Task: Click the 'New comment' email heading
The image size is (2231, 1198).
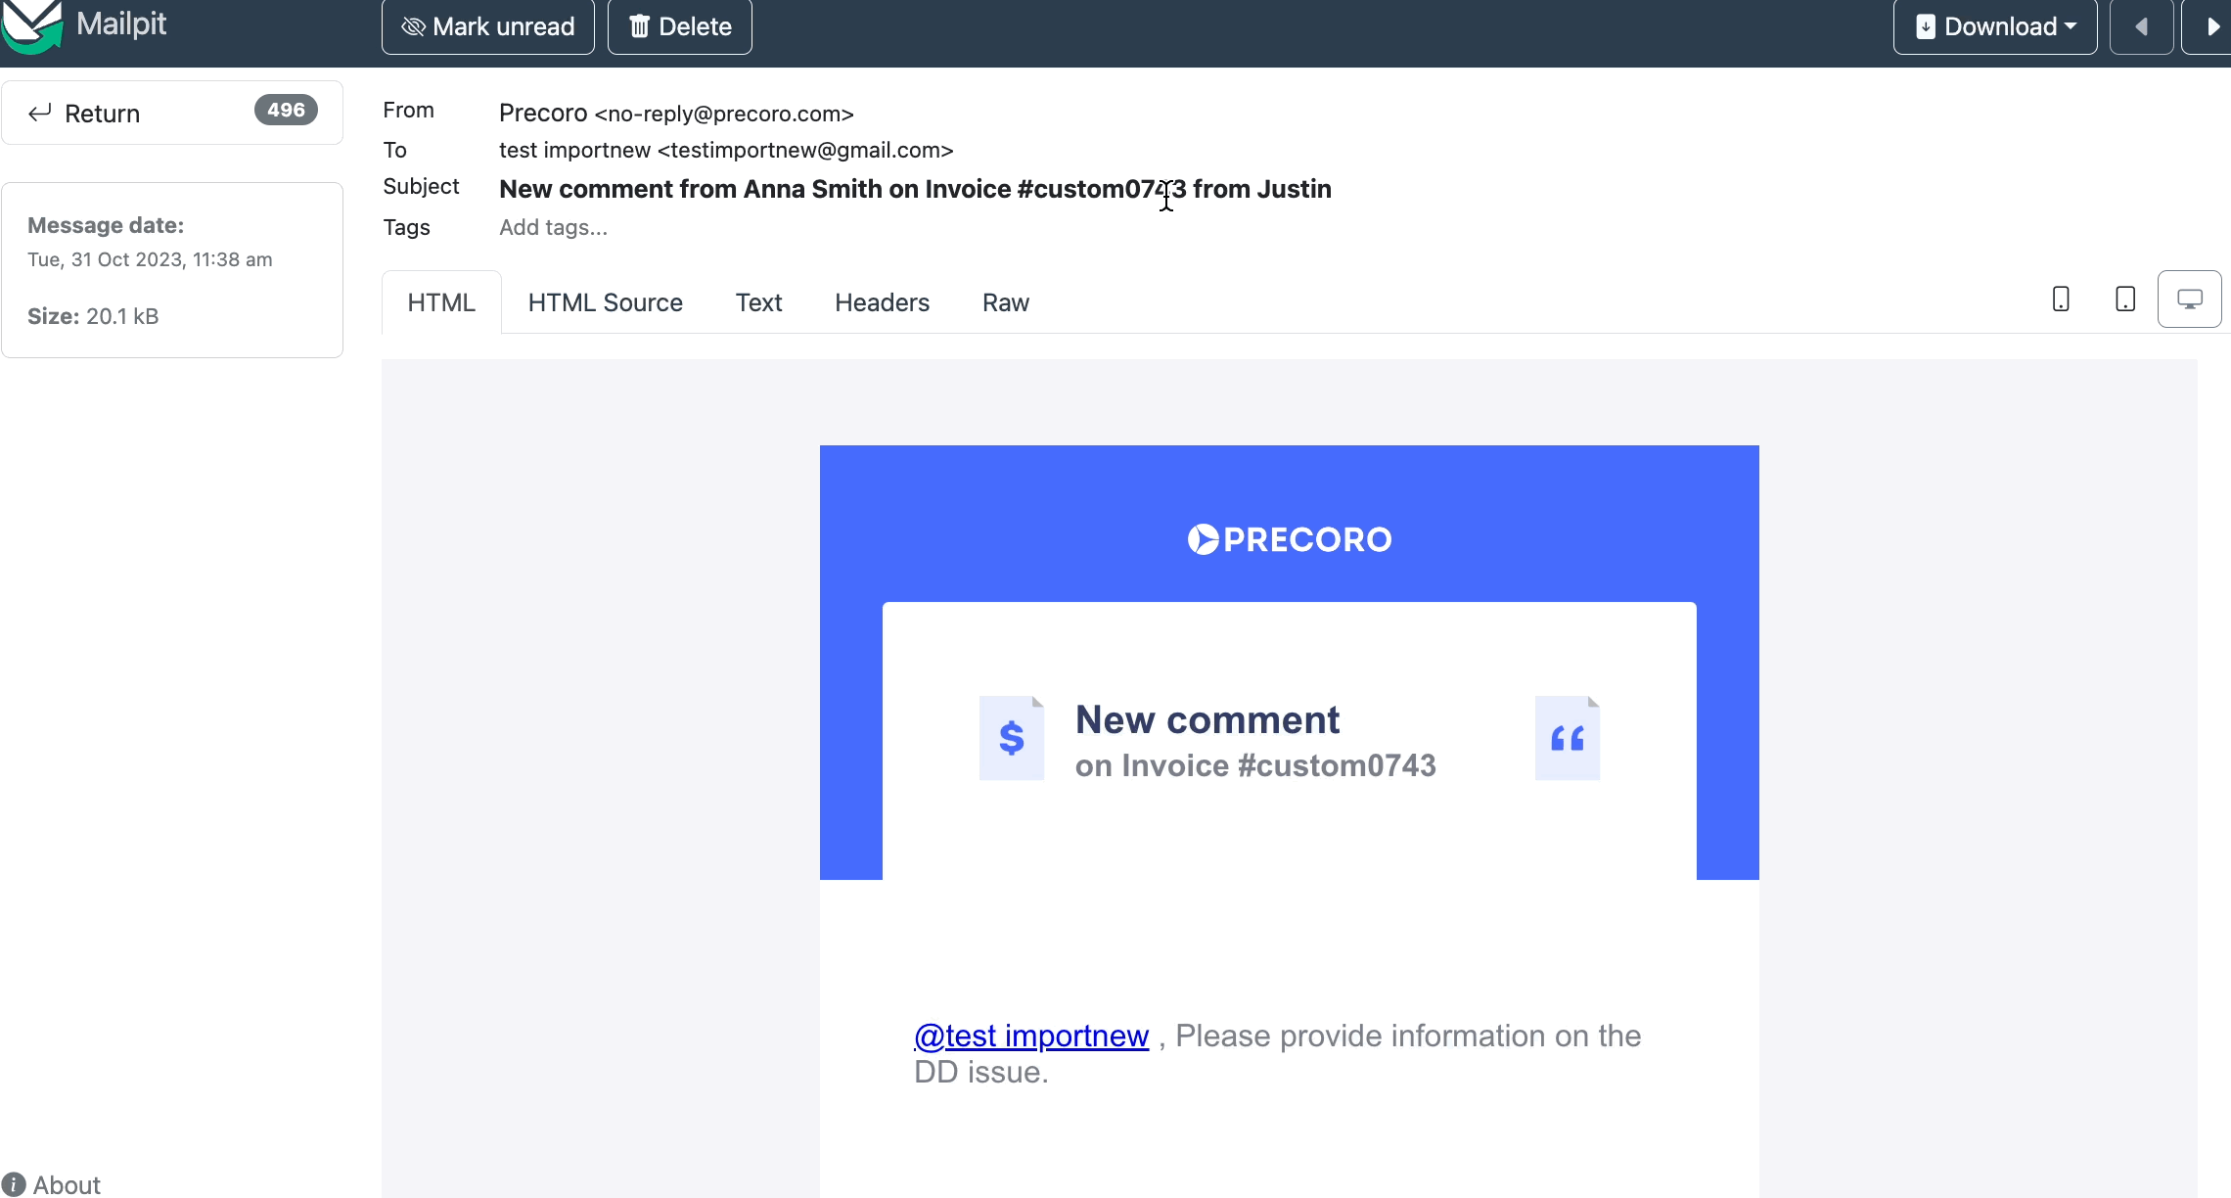Action: [1207, 720]
